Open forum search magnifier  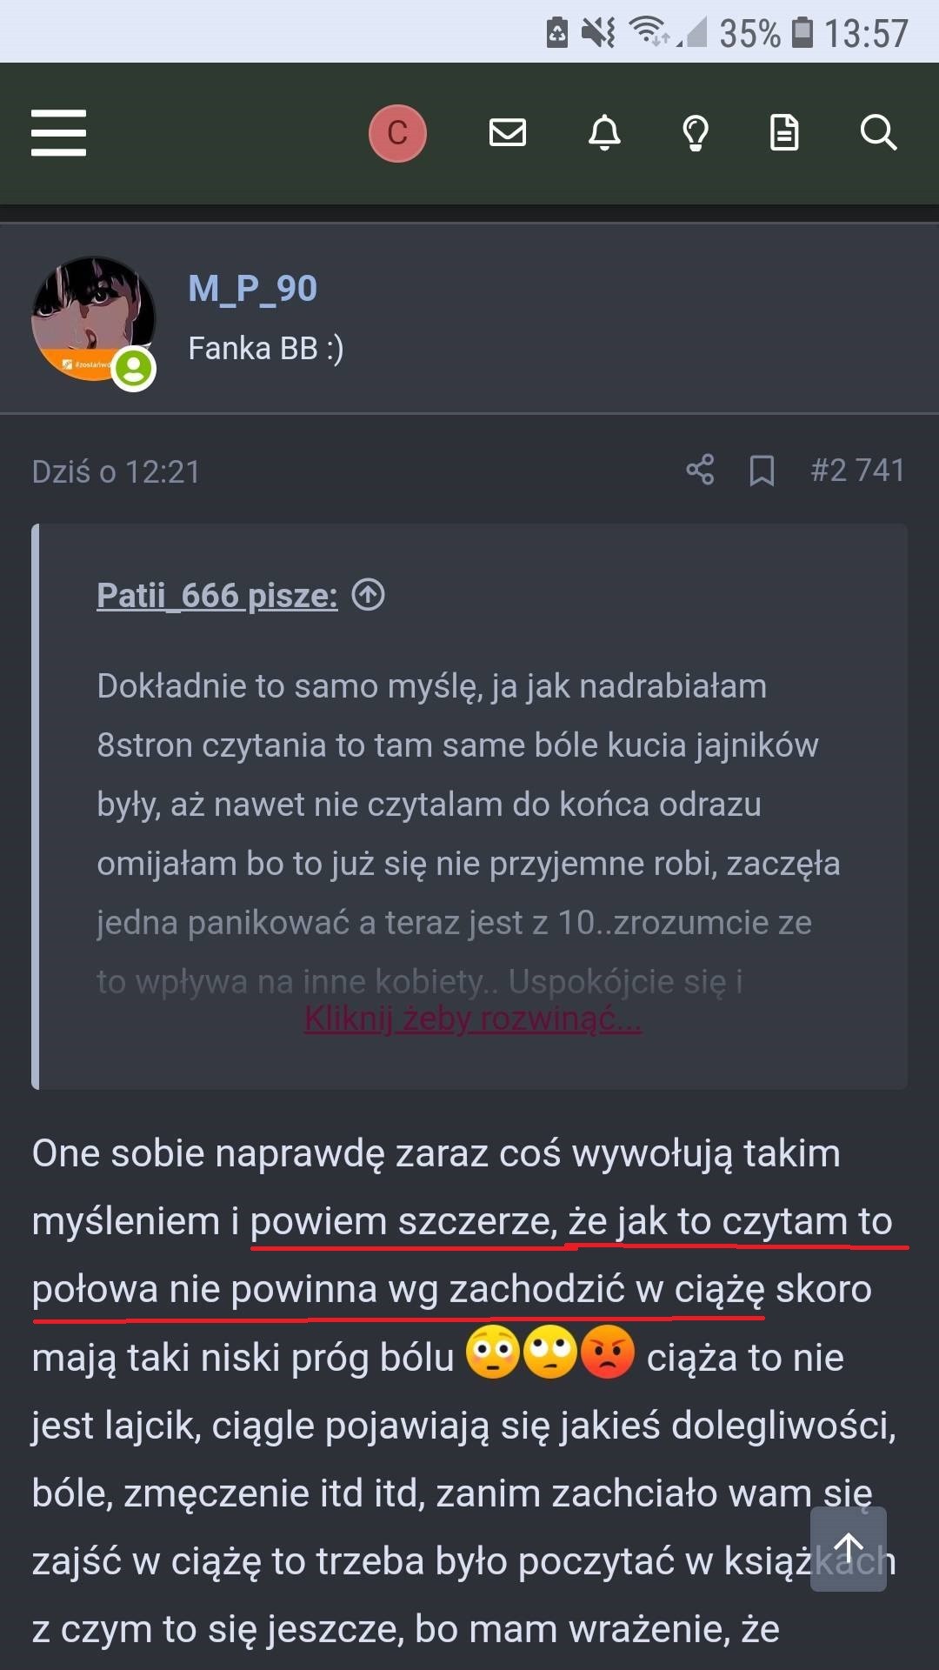click(878, 133)
